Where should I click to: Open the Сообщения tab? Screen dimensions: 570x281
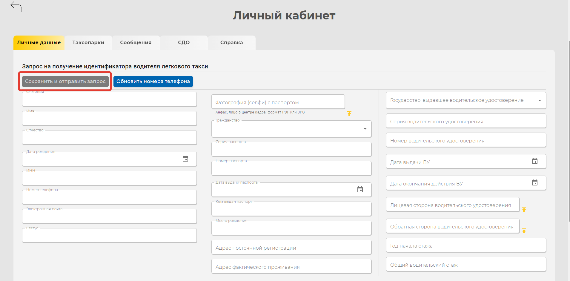pyautogui.click(x=136, y=43)
